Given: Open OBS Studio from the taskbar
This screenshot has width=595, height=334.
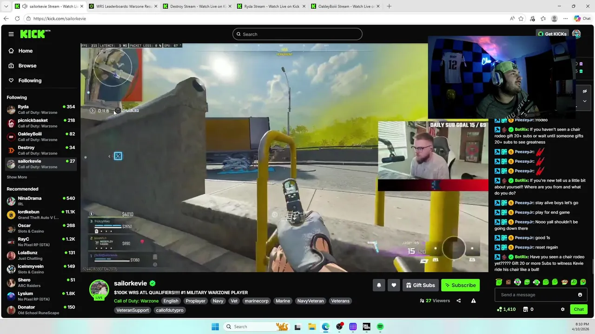Looking at the screenshot, I should click(x=339, y=327).
